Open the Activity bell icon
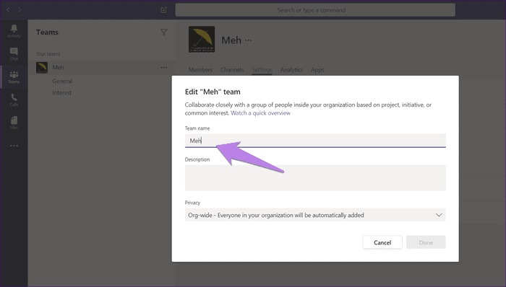Viewport: 506px width, 287px height. click(x=14, y=31)
